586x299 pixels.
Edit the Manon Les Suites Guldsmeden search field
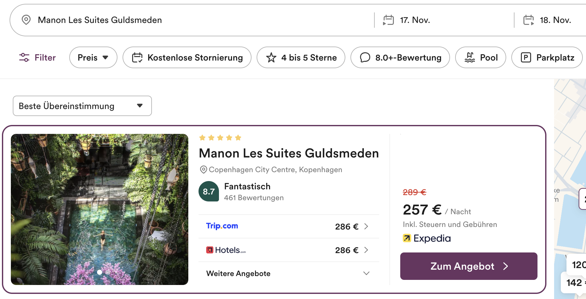[x=192, y=20]
